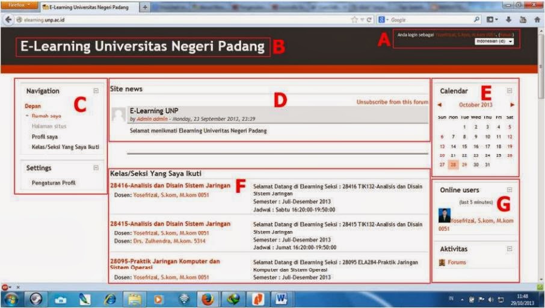The image size is (545, 308).
Task: Open a new tab with the plus button
Action: [145, 7]
